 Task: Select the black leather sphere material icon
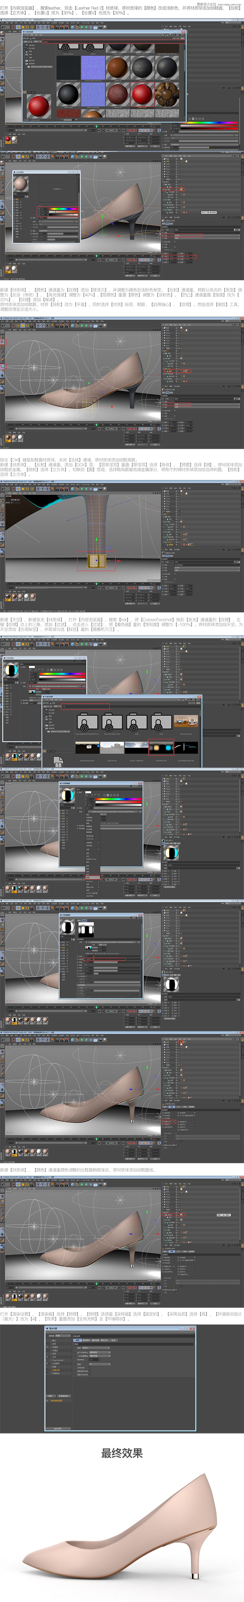pyautogui.click(x=68, y=94)
